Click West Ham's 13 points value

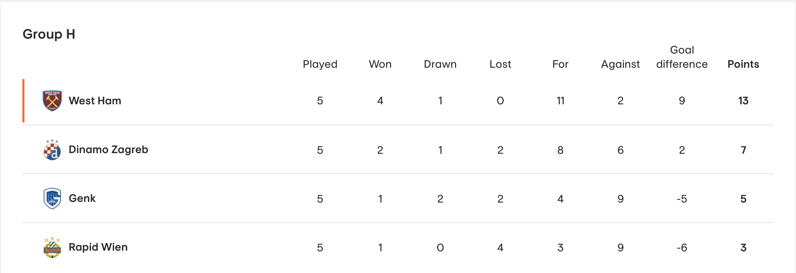[x=743, y=101]
